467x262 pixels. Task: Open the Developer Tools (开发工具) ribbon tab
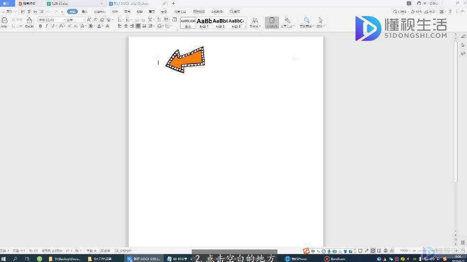pos(180,11)
